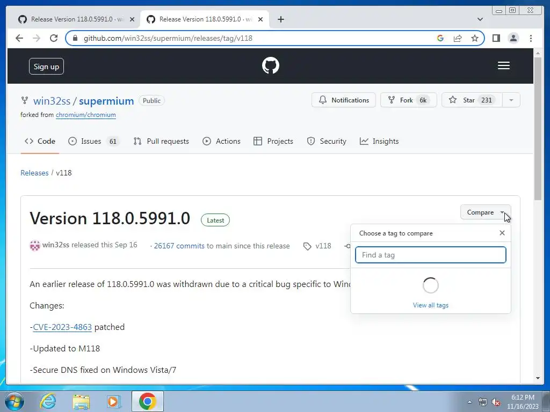This screenshot has height=412, width=550.
Task: Click the scrollbar up arrow
Action: tap(538, 53)
